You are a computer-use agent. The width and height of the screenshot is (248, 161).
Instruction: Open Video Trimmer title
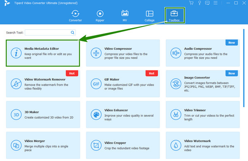195,110
